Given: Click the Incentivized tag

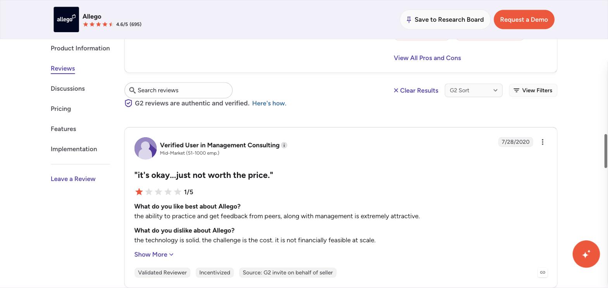Looking at the screenshot, I should click(x=215, y=272).
